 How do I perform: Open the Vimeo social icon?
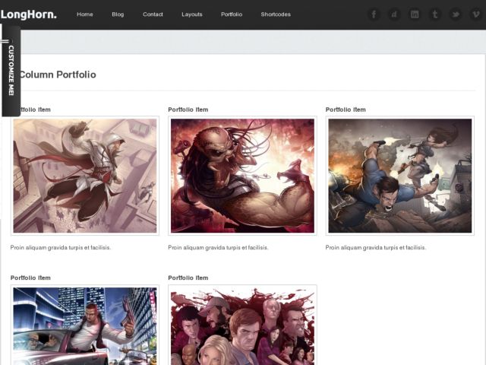click(x=476, y=14)
